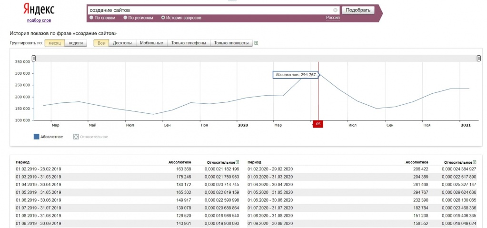Click the search field containing создание сайтов
The width and height of the screenshot is (487, 228).
pos(209,10)
